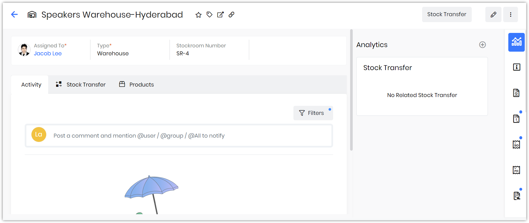Open the SO sales order sidebar icon
Image resolution: width=529 pixels, height=223 pixels.
[517, 145]
